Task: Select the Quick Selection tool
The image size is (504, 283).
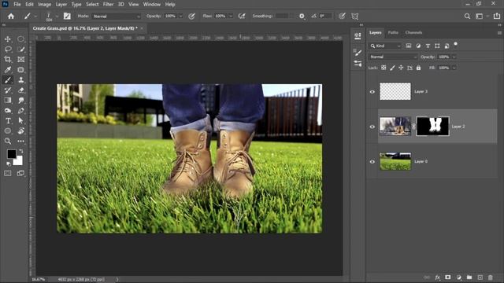Action: point(21,49)
